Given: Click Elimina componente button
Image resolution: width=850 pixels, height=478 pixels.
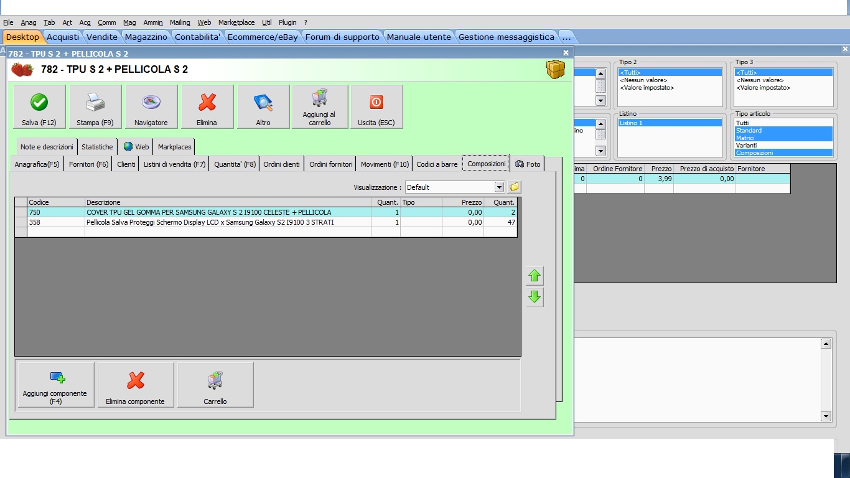Looking at the screenshot, I should click(x=136, y=385).
